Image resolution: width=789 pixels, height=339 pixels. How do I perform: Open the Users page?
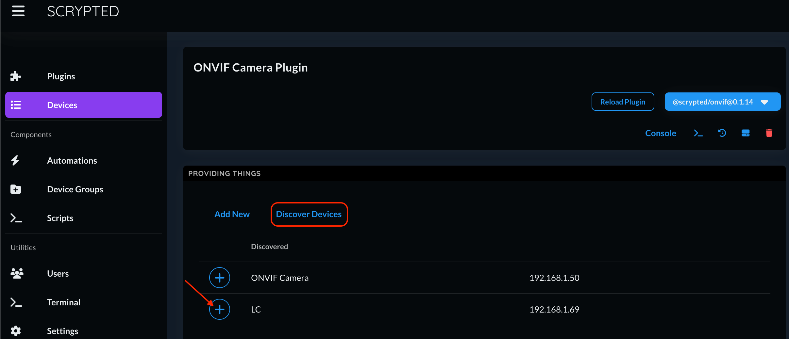click(58, 274)
